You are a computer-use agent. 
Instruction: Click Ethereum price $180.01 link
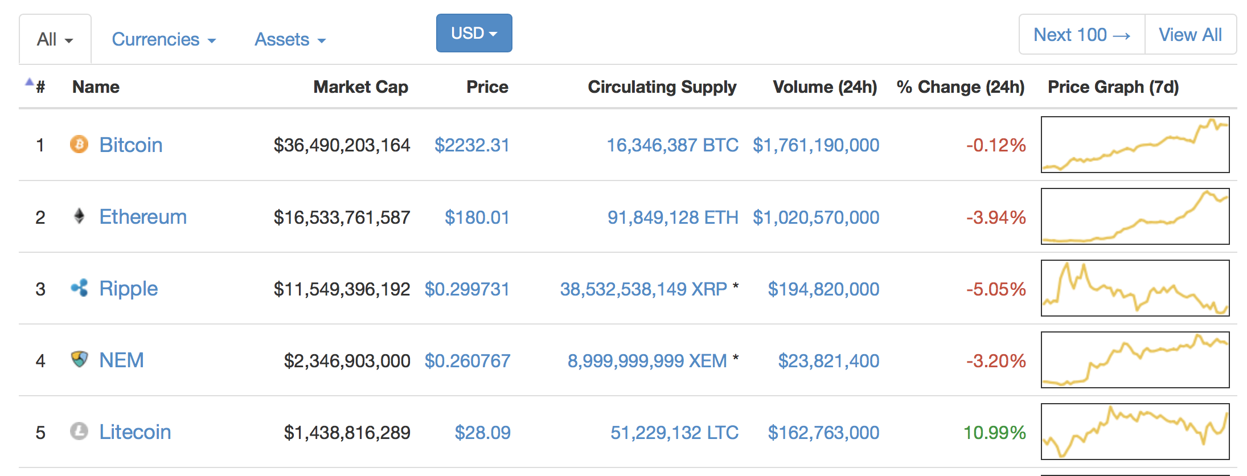(477, 217)
